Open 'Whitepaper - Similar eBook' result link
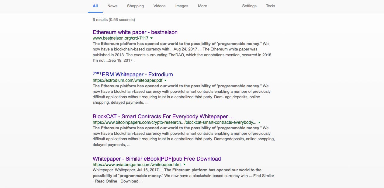The width and height of the screenshot is (384, 188). tap(157, 159)
